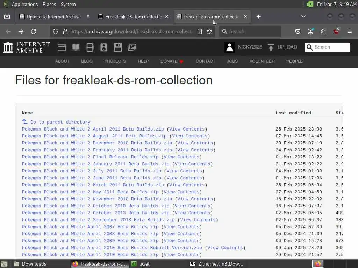View Contents of September 2013 Beta Builds
The width and height of the screenshot is (358, 268).
click(x=198, y=220)
